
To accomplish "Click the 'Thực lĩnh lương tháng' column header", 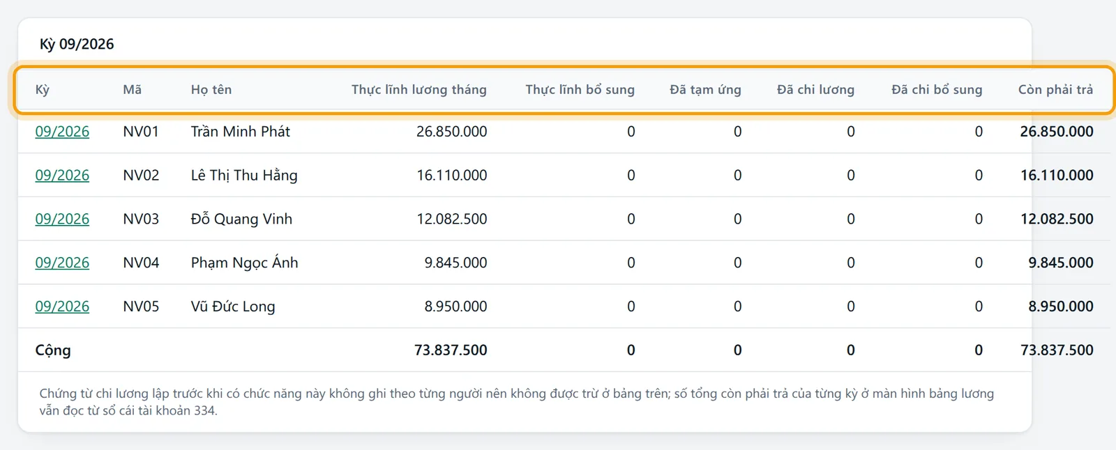I will [x=419, y=90].
